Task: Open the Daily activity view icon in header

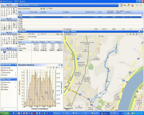Action: tap(121, 5)
